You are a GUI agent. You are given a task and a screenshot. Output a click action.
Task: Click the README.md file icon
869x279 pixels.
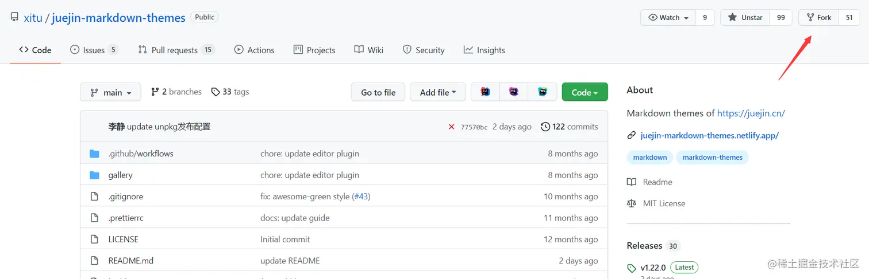[95, 261]
